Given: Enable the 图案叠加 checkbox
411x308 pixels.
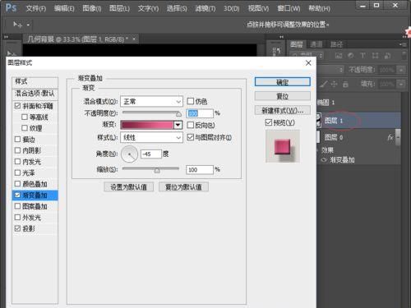Looking at the screenshot, I should [17, 206].
